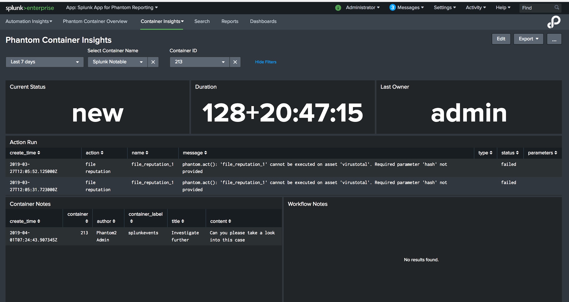569x302 pixels.
Task: Select the action run at 12:05:52.125000Z
Action: pos(284,168)
